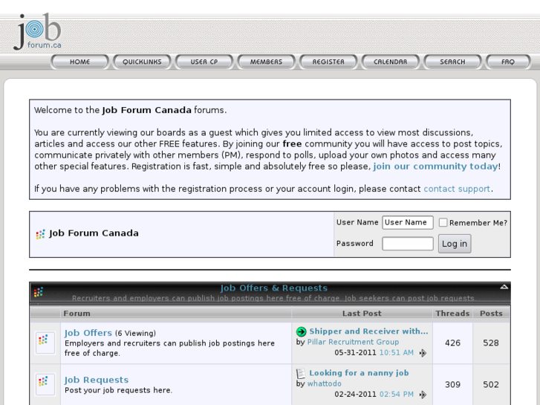
Task: Focus the Password input field
Action: [408, 244]
